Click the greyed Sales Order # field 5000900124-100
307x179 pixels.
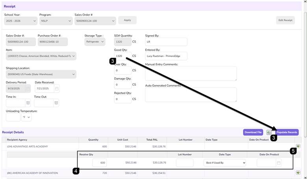coord(21,42)
